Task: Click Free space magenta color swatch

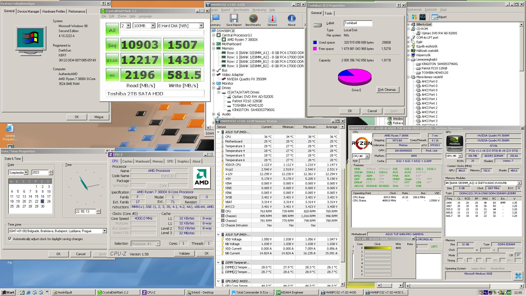Action: [315, 49]
